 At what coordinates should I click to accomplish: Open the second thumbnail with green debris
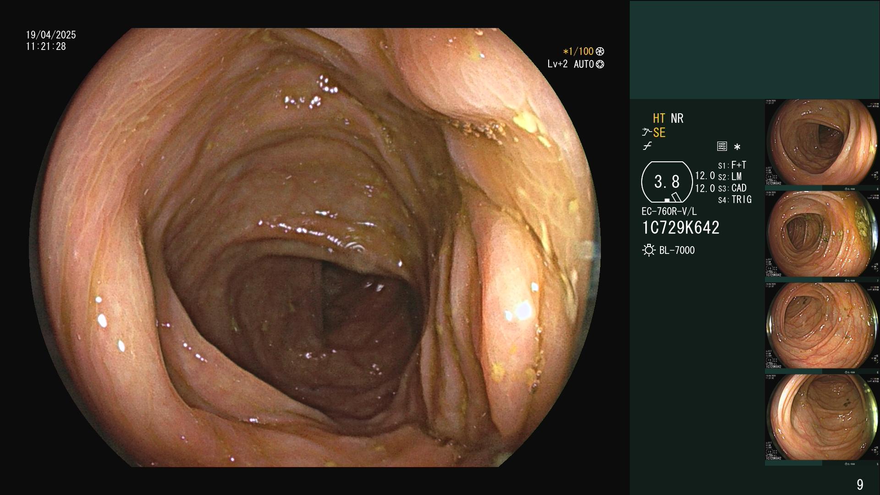click(x=822, y=234)
